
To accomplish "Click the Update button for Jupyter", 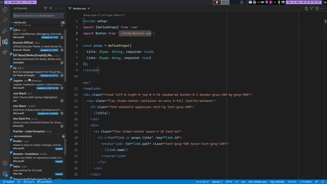I will (x=48, y=88).
